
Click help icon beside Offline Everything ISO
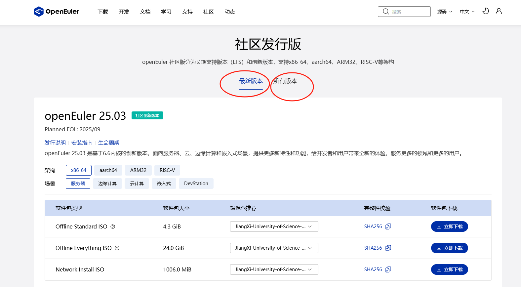point(117,248)
